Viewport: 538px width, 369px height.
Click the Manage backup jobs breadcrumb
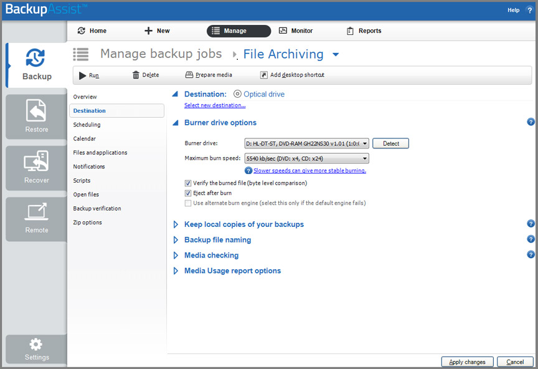tap(161, 54)
